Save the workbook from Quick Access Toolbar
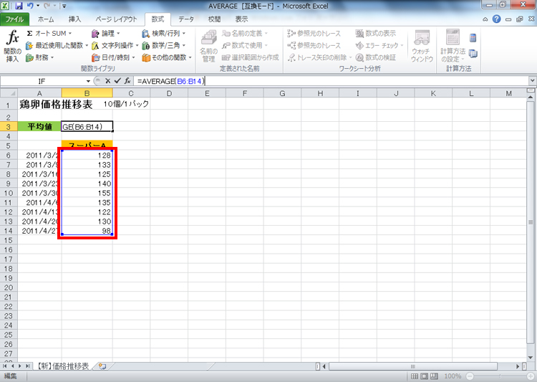This screenshot has height=382, width=537. [x=19, y=6]
